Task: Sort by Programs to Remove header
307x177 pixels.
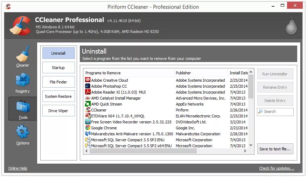Action: coord(128,73)
